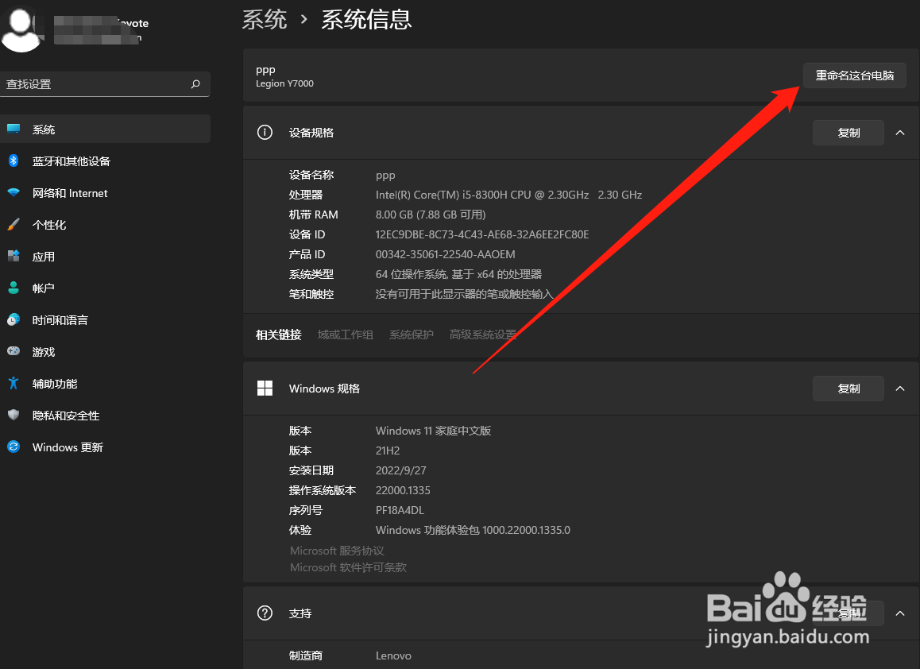
Task: Select 游戏 in sidebar
Action: click(x=105, y=351)
